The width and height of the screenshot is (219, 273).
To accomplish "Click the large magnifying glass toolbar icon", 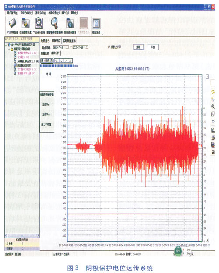I will (x=54, y=23).
